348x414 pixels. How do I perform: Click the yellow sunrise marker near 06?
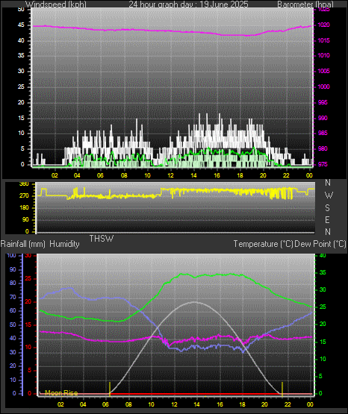pos(110,389)
